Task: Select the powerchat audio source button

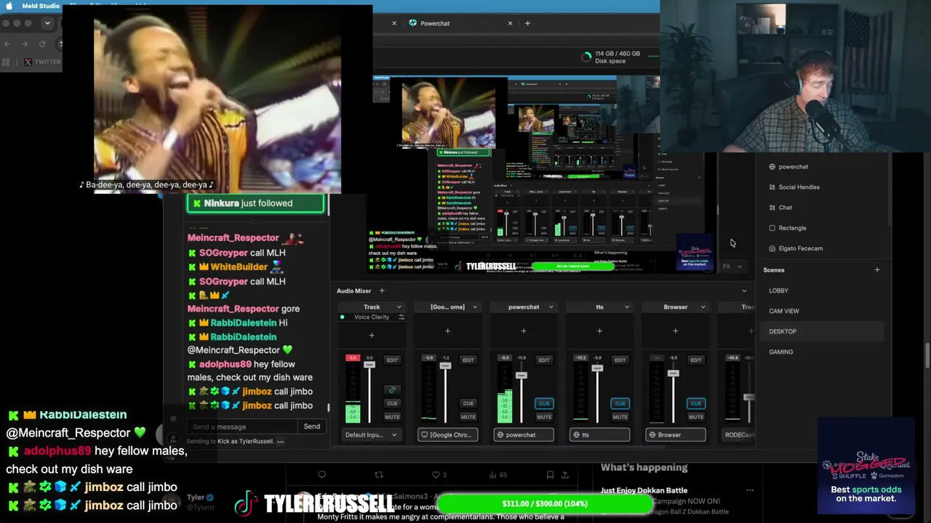Action: pos(524,435)
